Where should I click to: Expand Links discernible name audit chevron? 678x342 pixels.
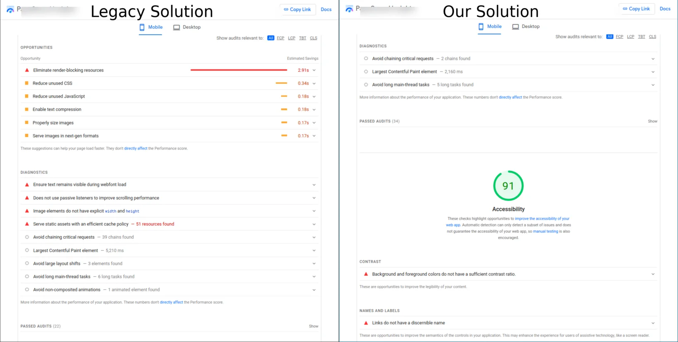tap(653, 323)
